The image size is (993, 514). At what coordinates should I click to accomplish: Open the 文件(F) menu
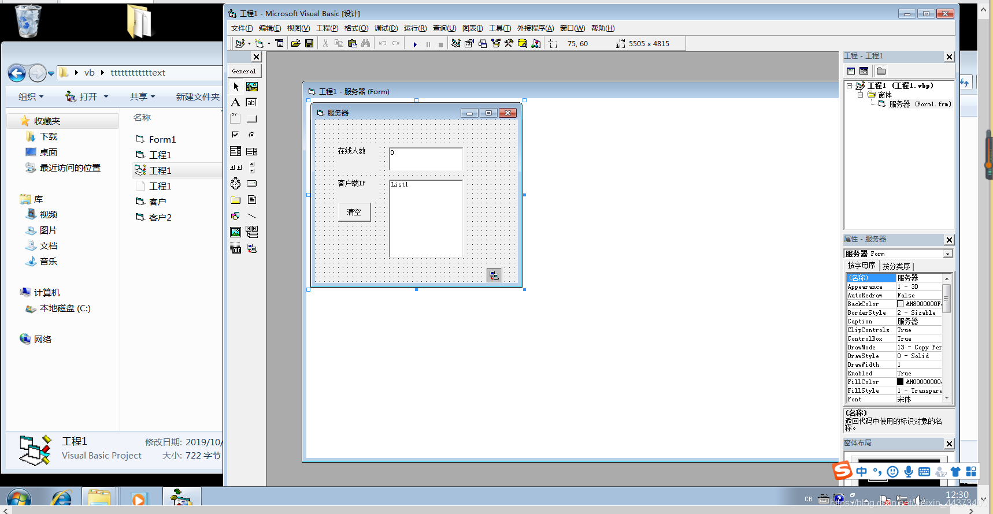click(x=242, y=28)
